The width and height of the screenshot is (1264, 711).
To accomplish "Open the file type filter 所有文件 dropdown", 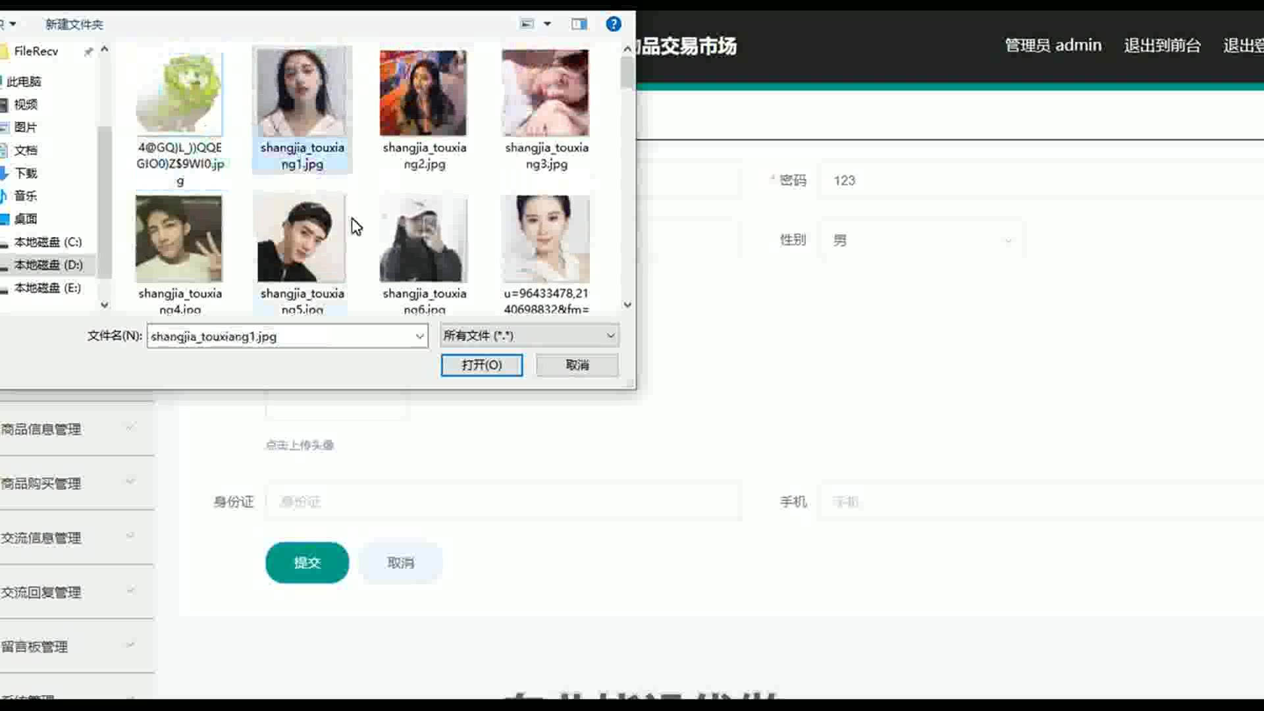I will pos(529,336).
